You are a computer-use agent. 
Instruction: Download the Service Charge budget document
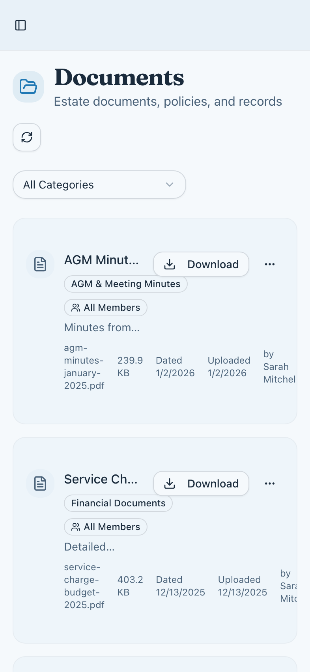click(x=201, y=483)
